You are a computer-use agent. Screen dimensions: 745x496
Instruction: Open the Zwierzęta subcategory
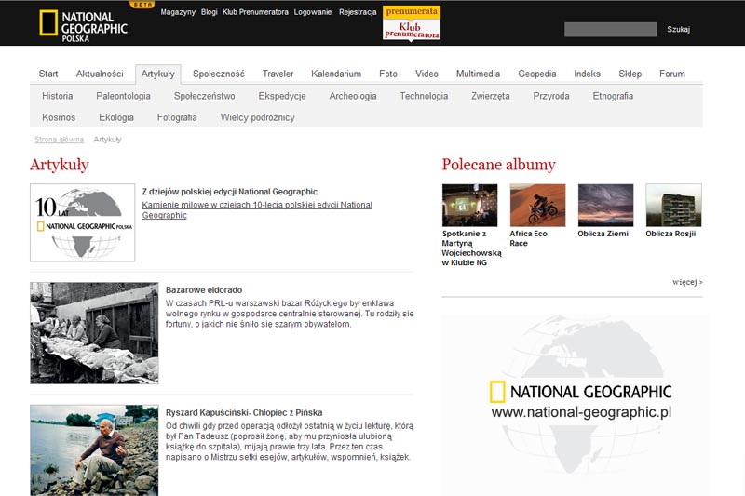[491, 96]
